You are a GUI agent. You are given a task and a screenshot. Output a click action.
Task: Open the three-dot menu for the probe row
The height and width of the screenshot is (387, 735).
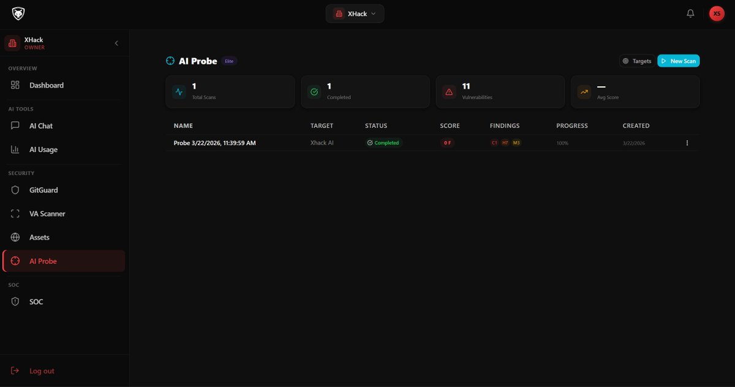687,143
